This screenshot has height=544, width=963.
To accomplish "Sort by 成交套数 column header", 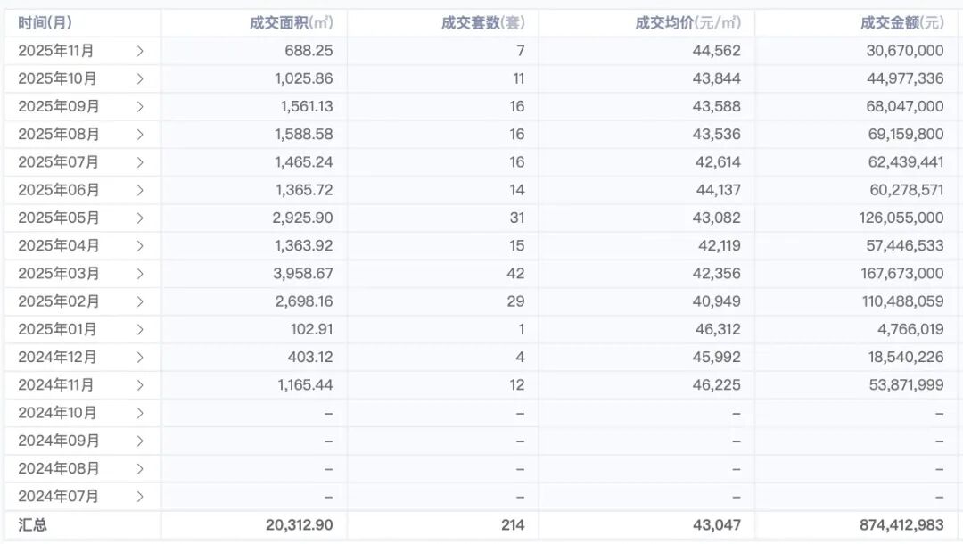I will click(482, 23).
